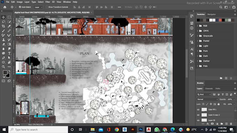Select the Move tool in the toolbox
Viewport: 237px width, 133px height.
[x=3, y=17]
